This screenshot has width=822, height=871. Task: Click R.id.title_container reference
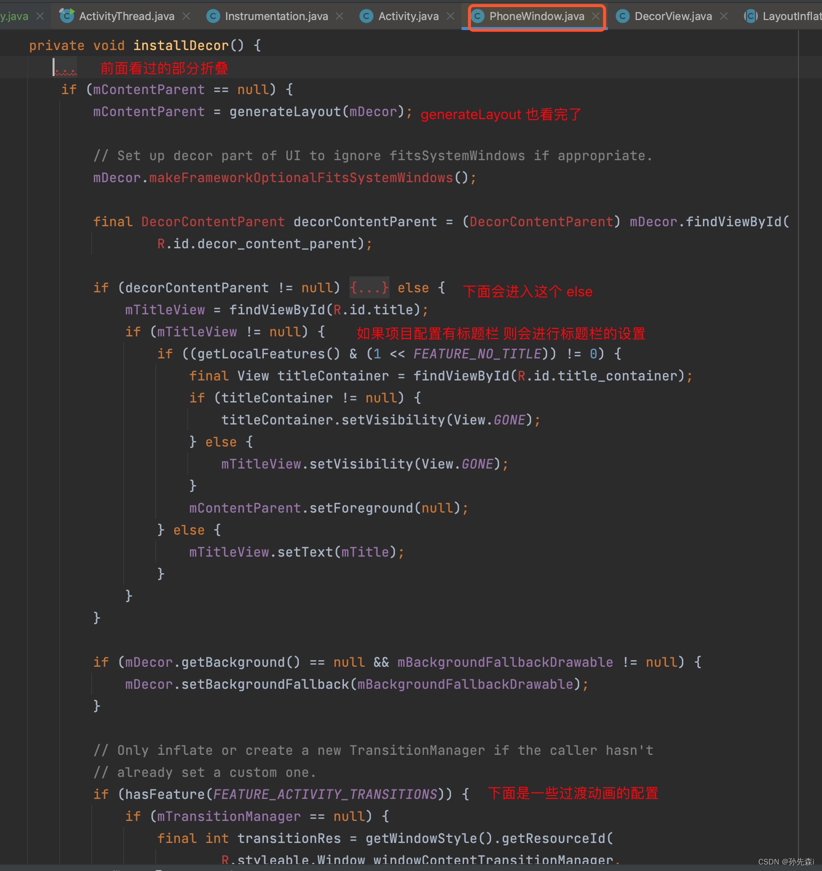(x=597, y=375)
